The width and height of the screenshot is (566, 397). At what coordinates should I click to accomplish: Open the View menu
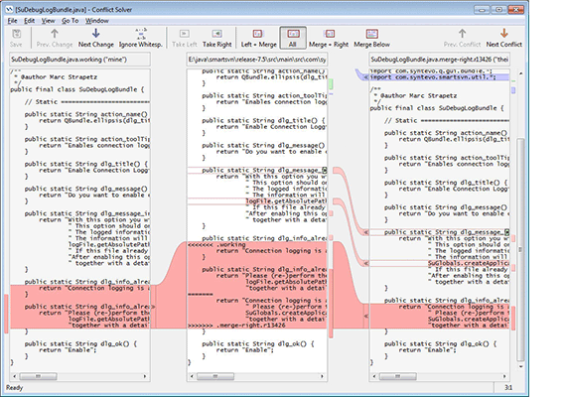pos(48,21)
